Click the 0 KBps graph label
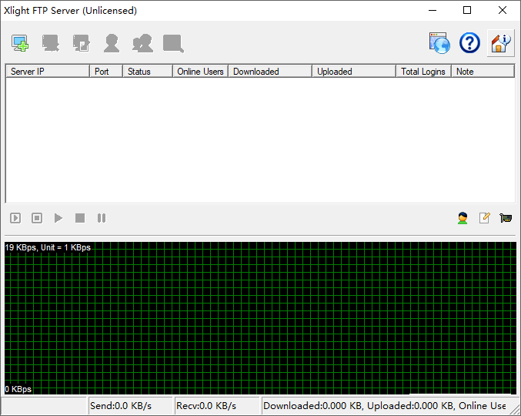This screenshot has height=416, width=521. click(x=18, y=389)
